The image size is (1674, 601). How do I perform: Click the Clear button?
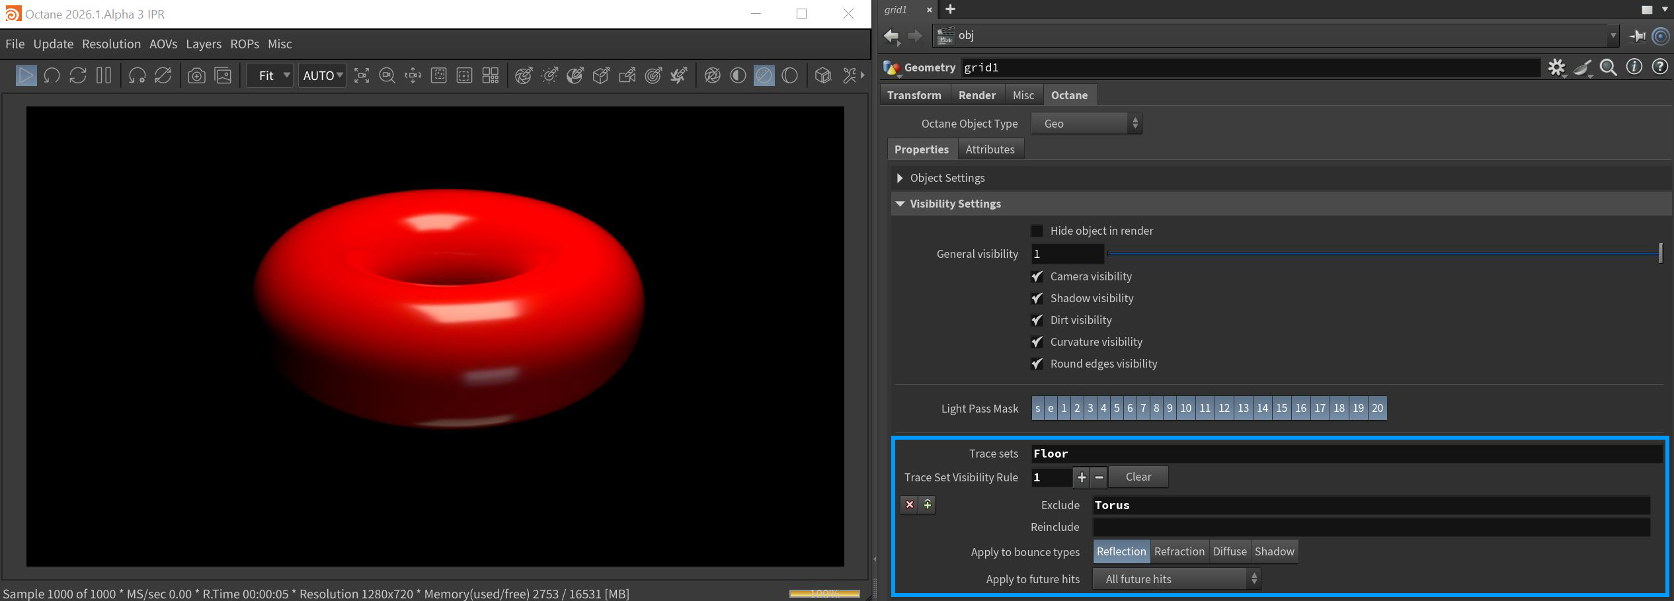1138,477
